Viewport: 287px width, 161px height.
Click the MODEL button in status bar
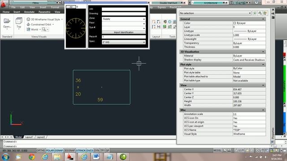[217, 150]
